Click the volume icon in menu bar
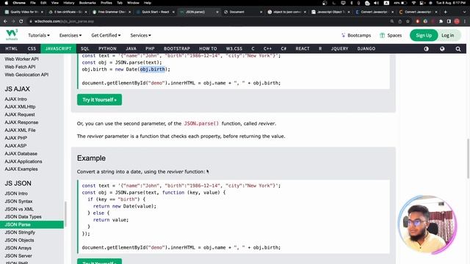470x264 pixels. [x=377, y=3]
